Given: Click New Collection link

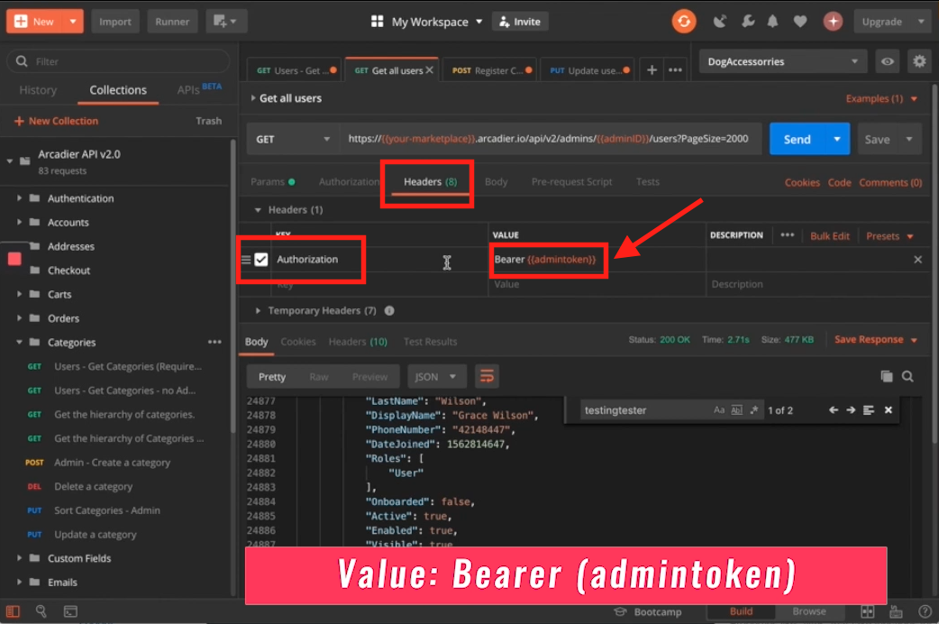Looking at the screenshot, I should (x=56, y=121).
